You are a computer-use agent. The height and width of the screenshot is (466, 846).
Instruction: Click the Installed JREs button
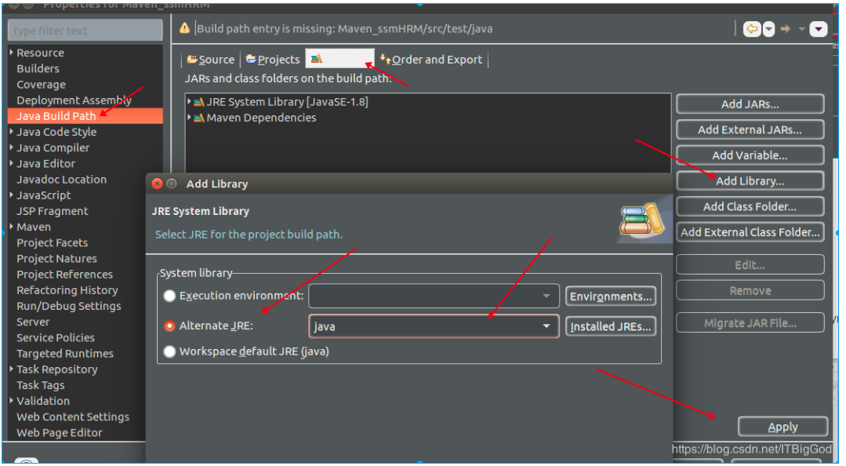611,326
